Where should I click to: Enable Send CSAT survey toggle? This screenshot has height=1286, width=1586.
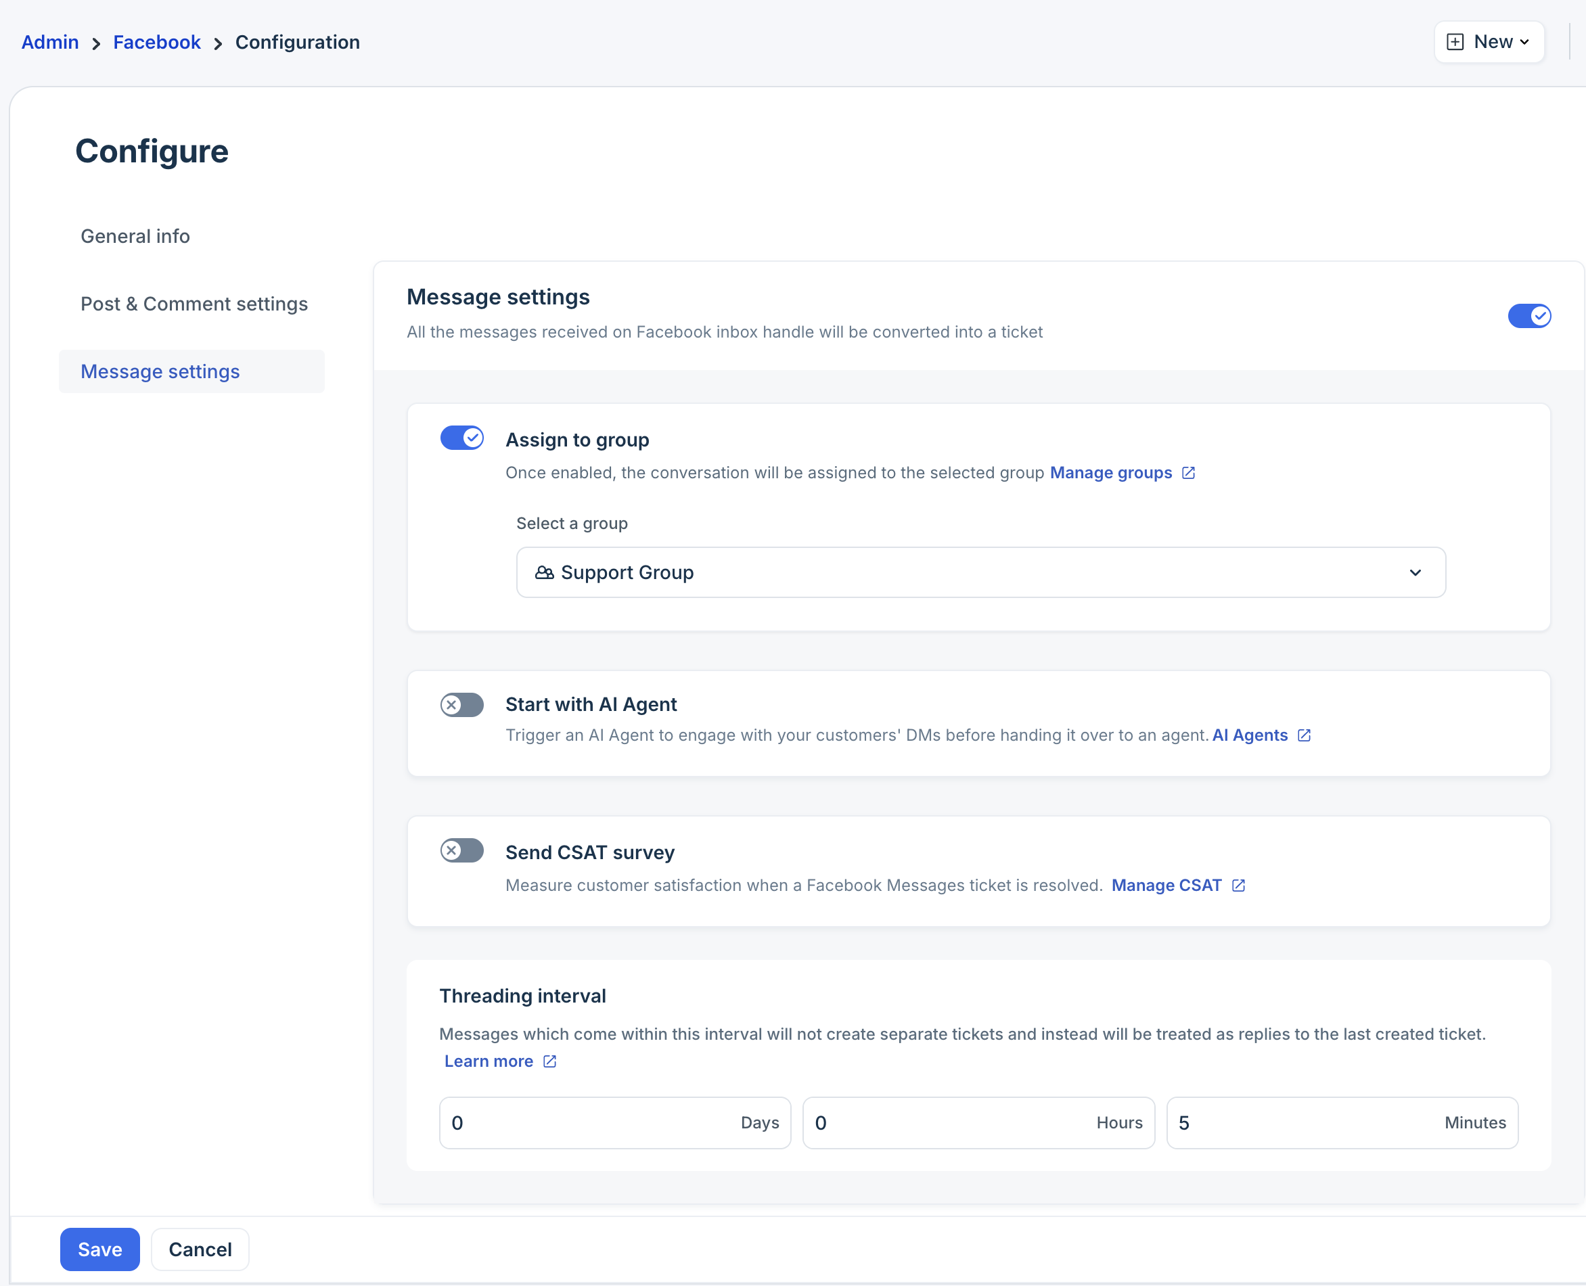point(461,850)
